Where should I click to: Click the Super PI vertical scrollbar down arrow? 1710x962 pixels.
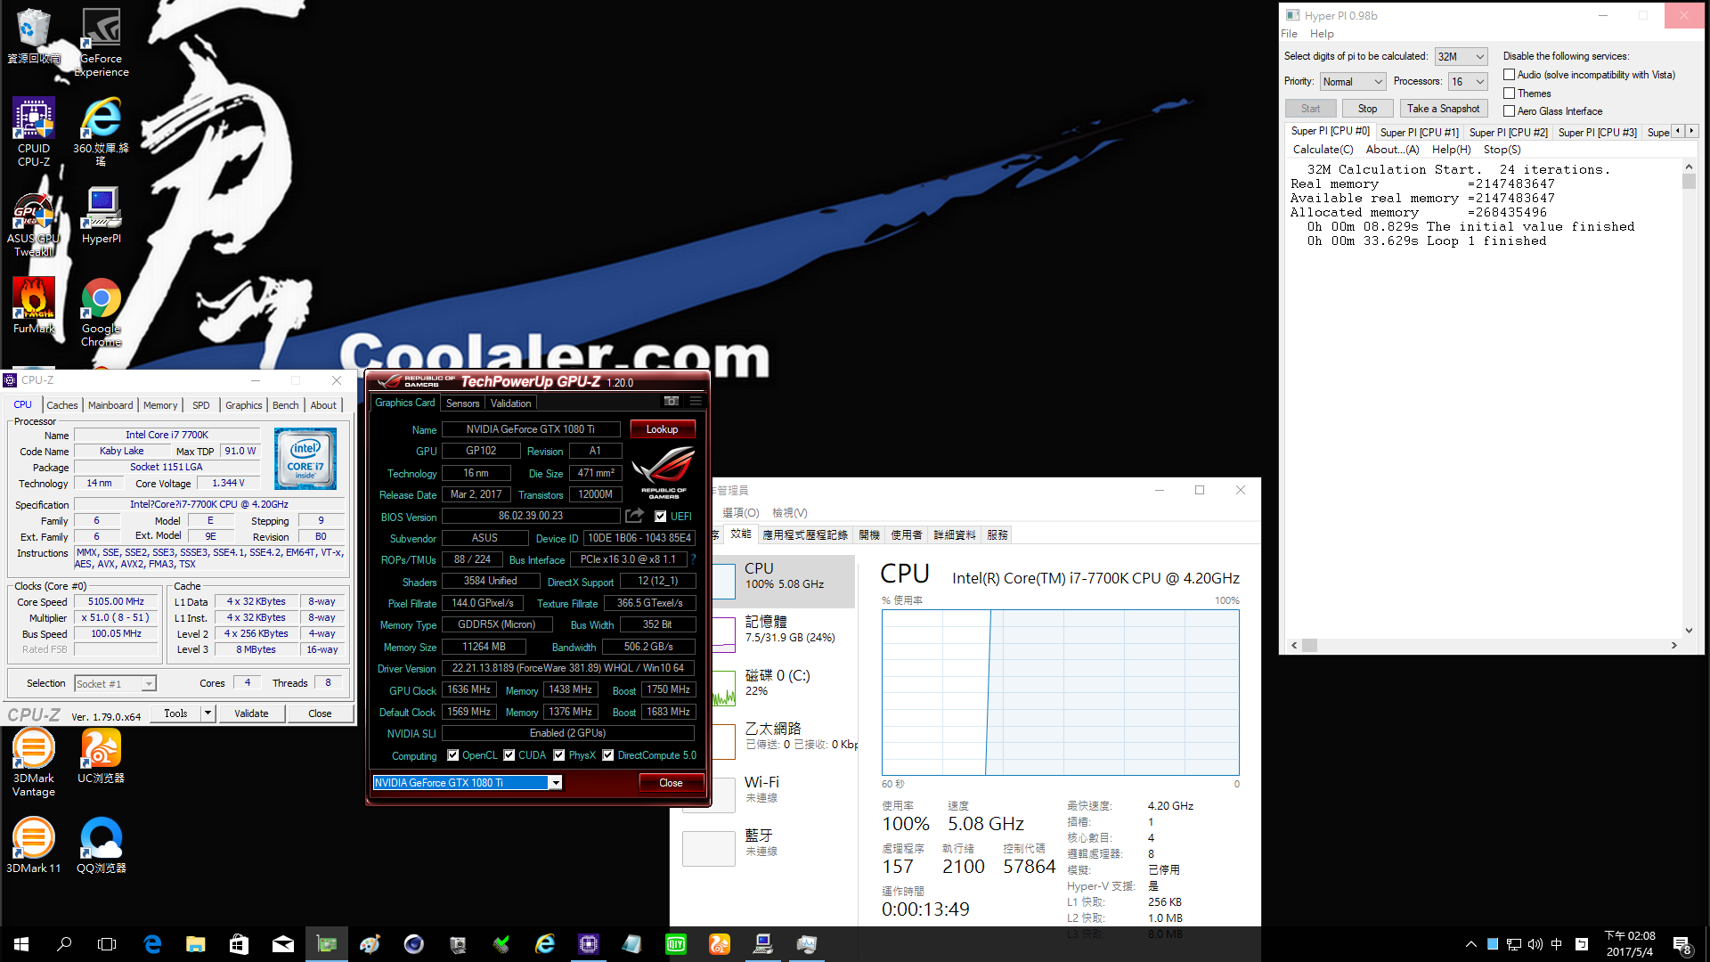tap(1689, 630)
